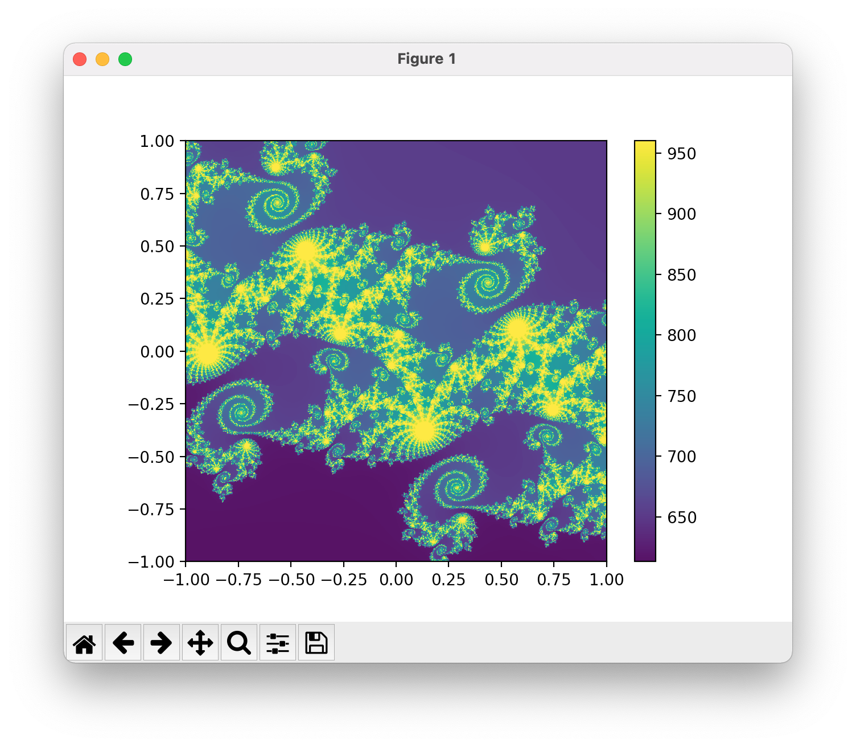Minimize the window using yellow button
856x747 pixels.
(102, 59)
